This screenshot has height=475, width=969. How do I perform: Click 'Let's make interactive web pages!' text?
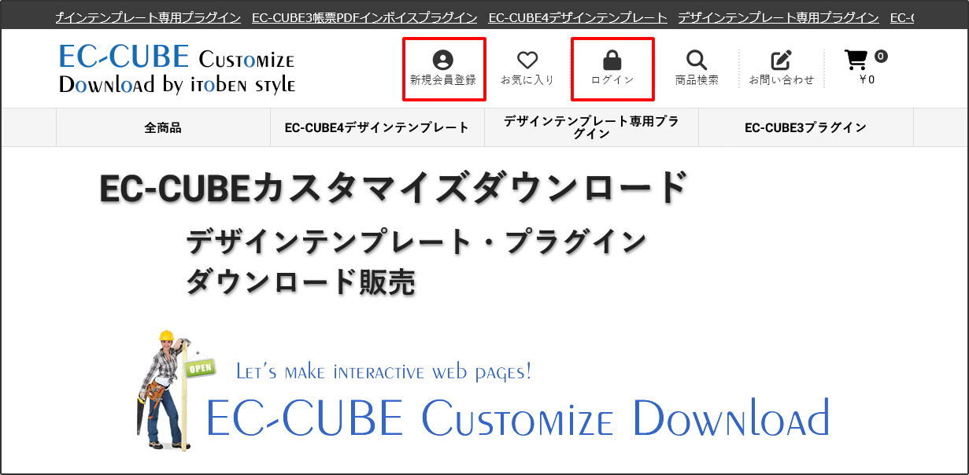[x=383, y=371]
